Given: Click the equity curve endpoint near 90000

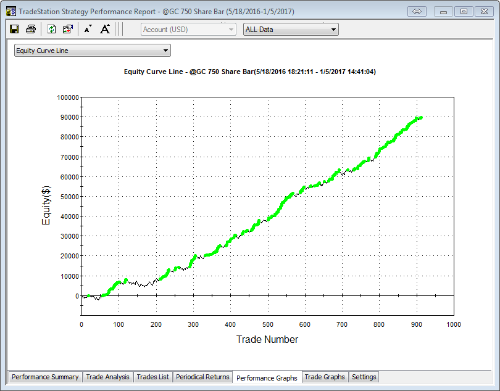Looking at the screenshot, I should click(420, 117).
